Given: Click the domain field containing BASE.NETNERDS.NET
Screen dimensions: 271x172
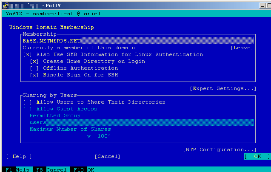Looking at the screenshot, I should tap(138, 41).
